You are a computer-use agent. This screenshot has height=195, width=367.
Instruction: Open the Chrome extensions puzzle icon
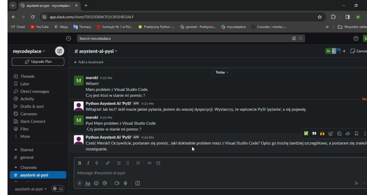point(333,17)
